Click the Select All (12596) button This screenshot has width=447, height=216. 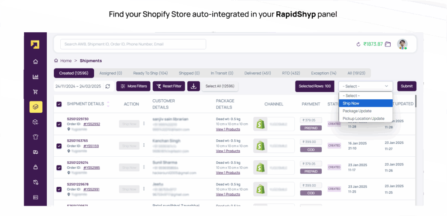point(220,86)
